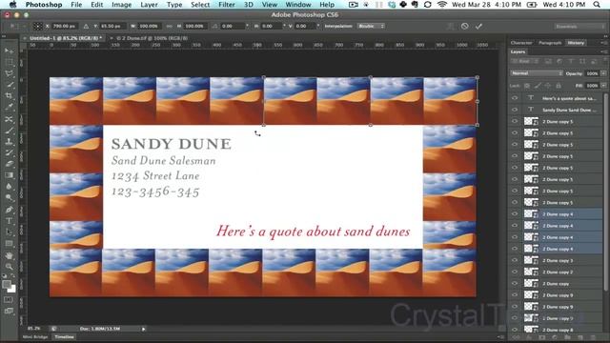Swap foreground and background colors
610x343 pixels.
click(x=12, y=275)
